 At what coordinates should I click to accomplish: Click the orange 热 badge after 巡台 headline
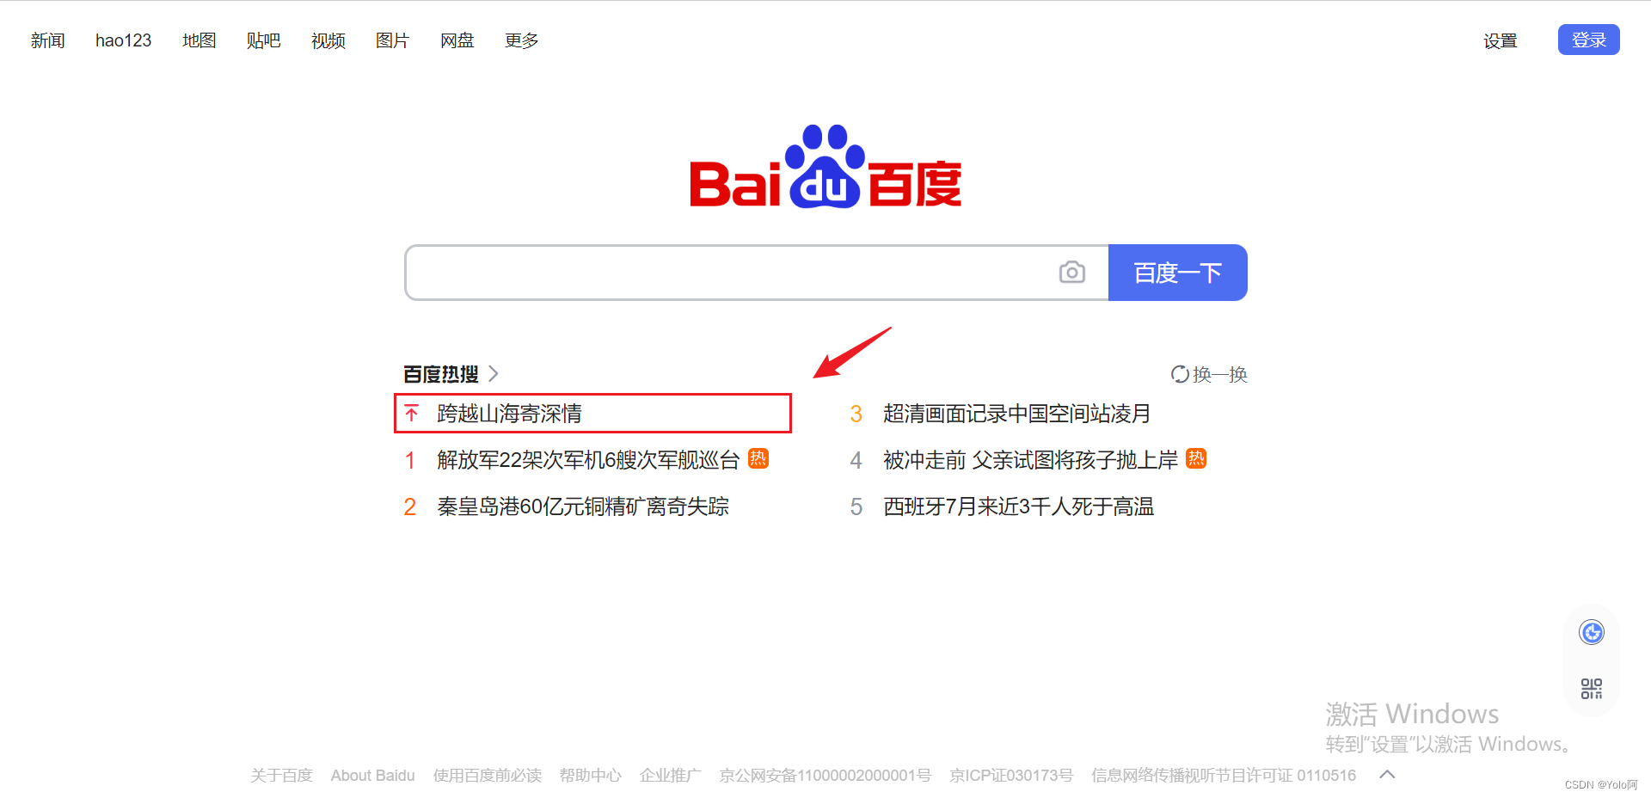[758, 458]
